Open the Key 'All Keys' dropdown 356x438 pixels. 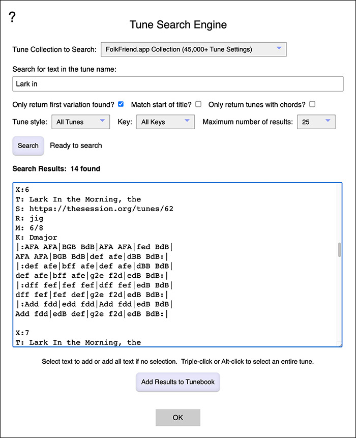click(x=165, y=122)
